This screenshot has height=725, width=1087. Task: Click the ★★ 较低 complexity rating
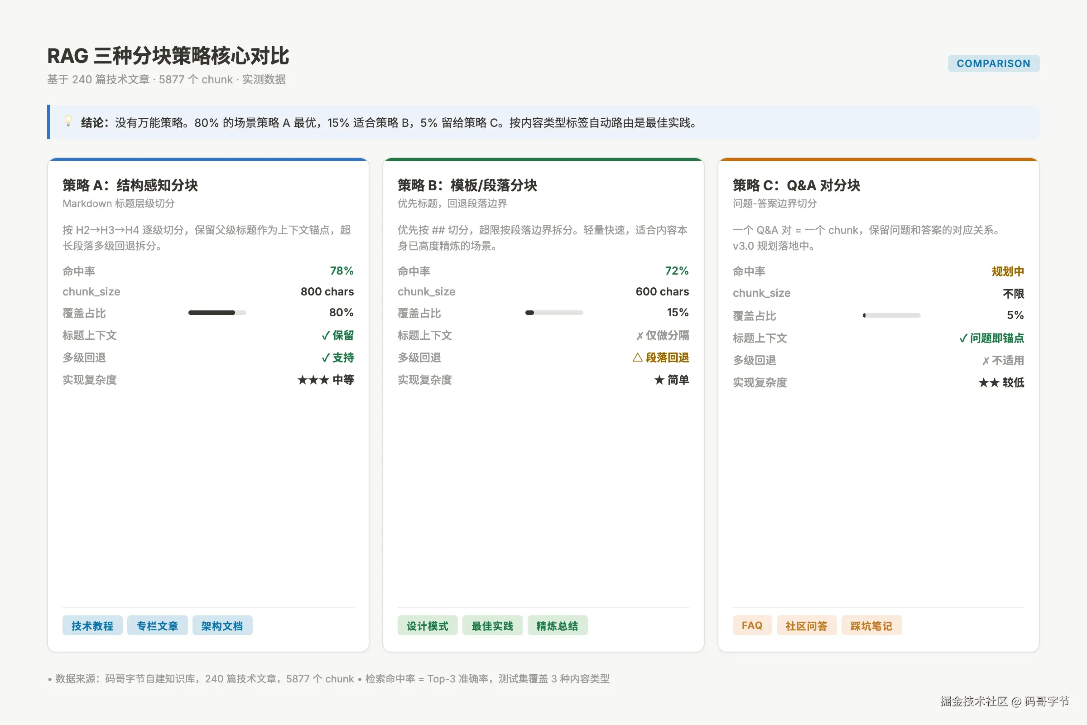click(x=1001, y=382)
